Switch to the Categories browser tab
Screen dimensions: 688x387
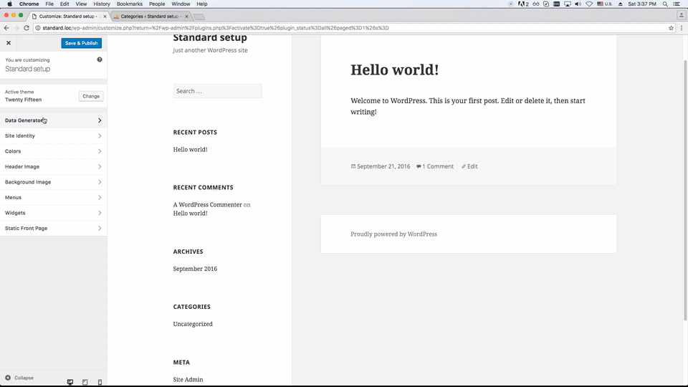point(149,16)
